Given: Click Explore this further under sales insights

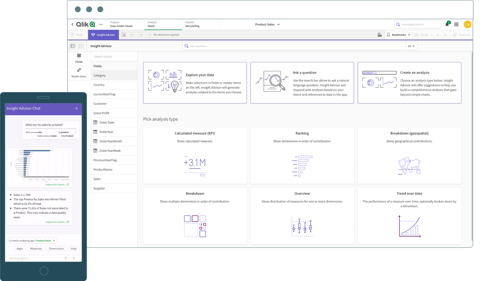Looking at the screenshot, I should tap(57, 222).
